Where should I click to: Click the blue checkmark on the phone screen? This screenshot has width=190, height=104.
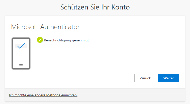click(x=21, y=46)
